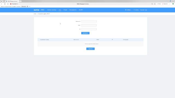The height and width of the screenshot is (98, 175).
Task: Click the IP table column header
Action: click(x=112, y=40)
